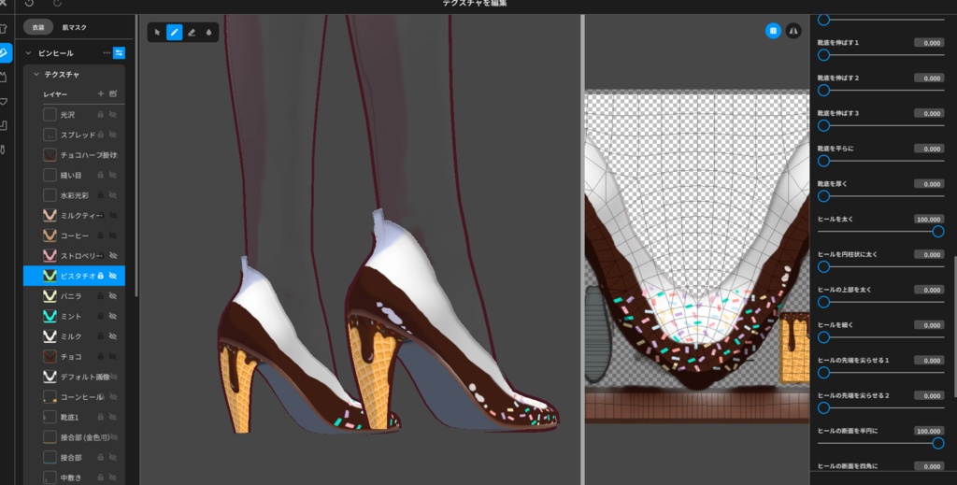This screenshot has width=957, height=485.
Task: Toggle lock on 接合部 layer
Action: [x=101, y=458]
